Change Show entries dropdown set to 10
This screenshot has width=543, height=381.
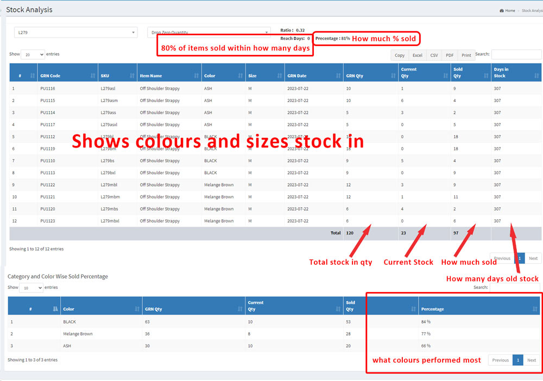click(31, 288)
